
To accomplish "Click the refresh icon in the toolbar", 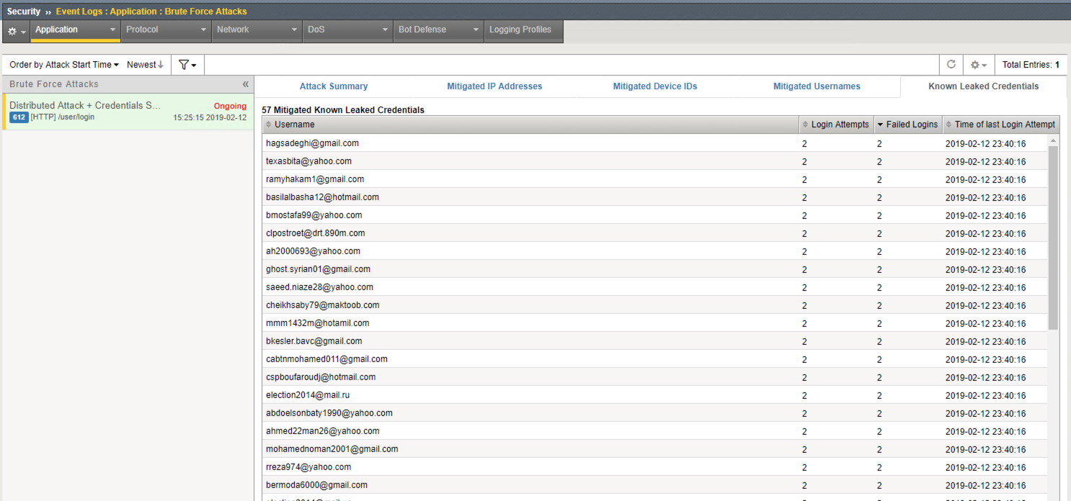I will point(951,65).
